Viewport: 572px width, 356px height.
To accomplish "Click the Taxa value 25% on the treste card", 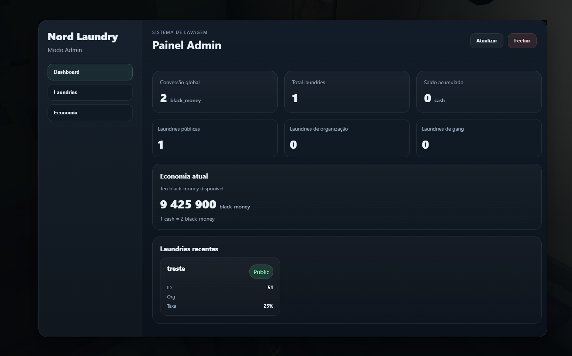I will pos(268,306).
